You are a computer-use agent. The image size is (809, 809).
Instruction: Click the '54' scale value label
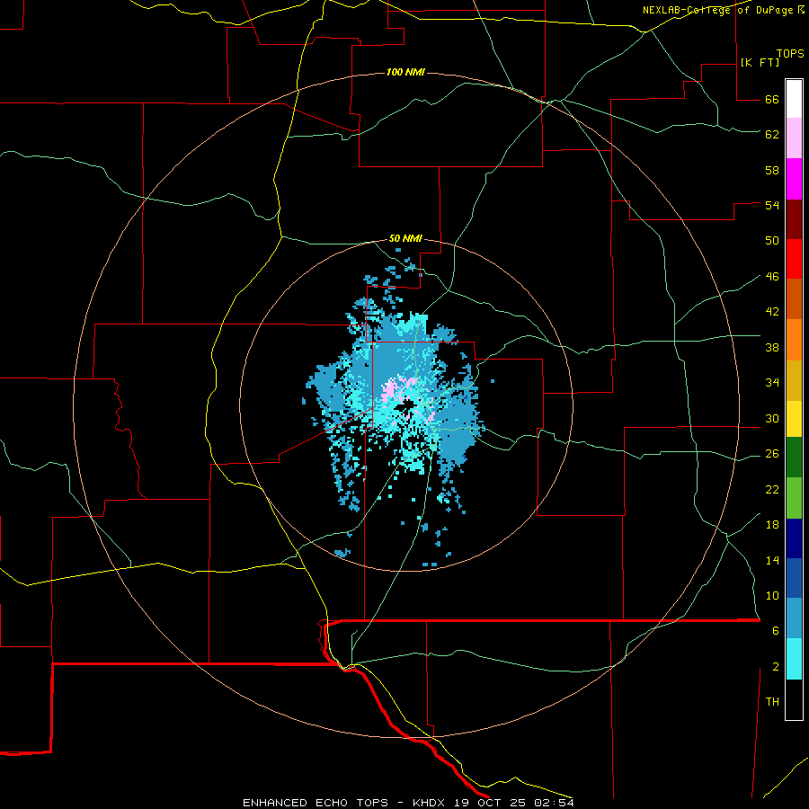[x=772, y=205]
